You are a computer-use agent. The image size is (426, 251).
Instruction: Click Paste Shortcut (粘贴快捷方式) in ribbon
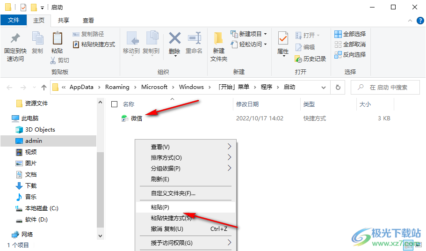[94, 44]
